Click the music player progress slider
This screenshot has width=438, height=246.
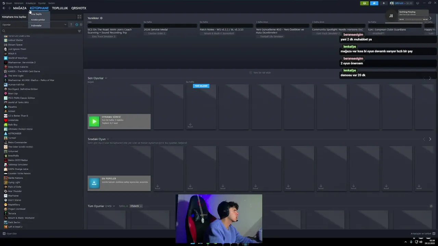(414, 19)
